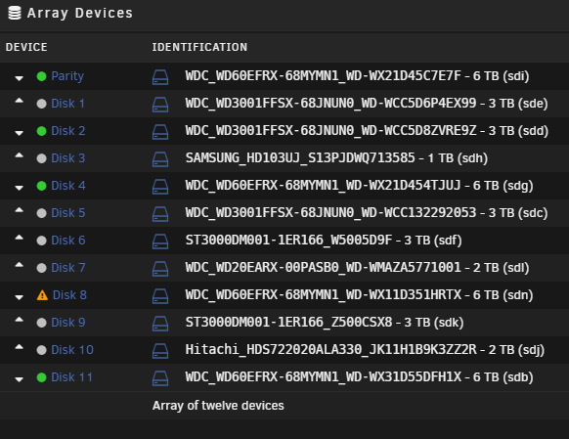Click the Disk 3 drive icon
The width and height of the screenshot is (569, 439).
[x=160, y=159]
